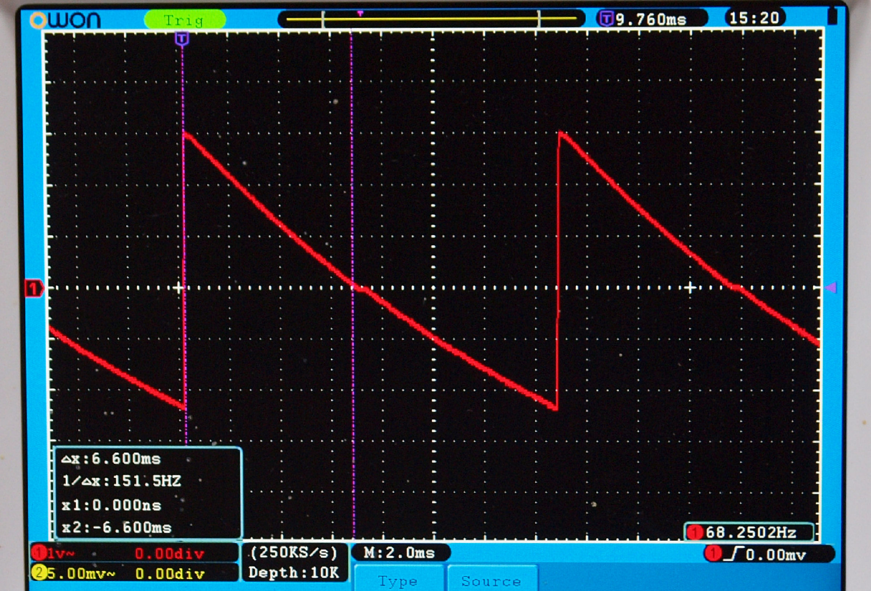Click the Depth:10K memory depth field
Screen dimensions: 871x591
(294, 572)
